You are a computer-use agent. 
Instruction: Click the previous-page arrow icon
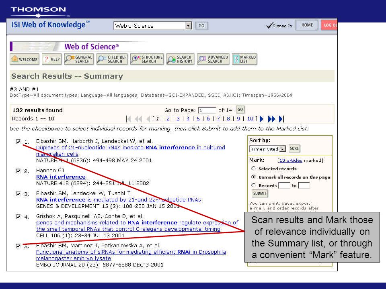(x=148, y=119)
